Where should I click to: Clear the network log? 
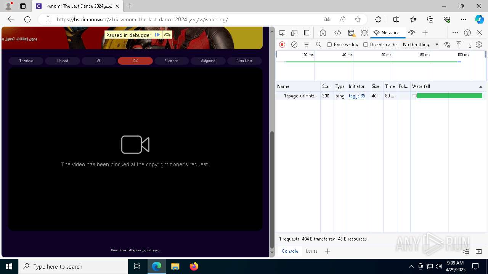pyautogui.click(x=294, y=45)
